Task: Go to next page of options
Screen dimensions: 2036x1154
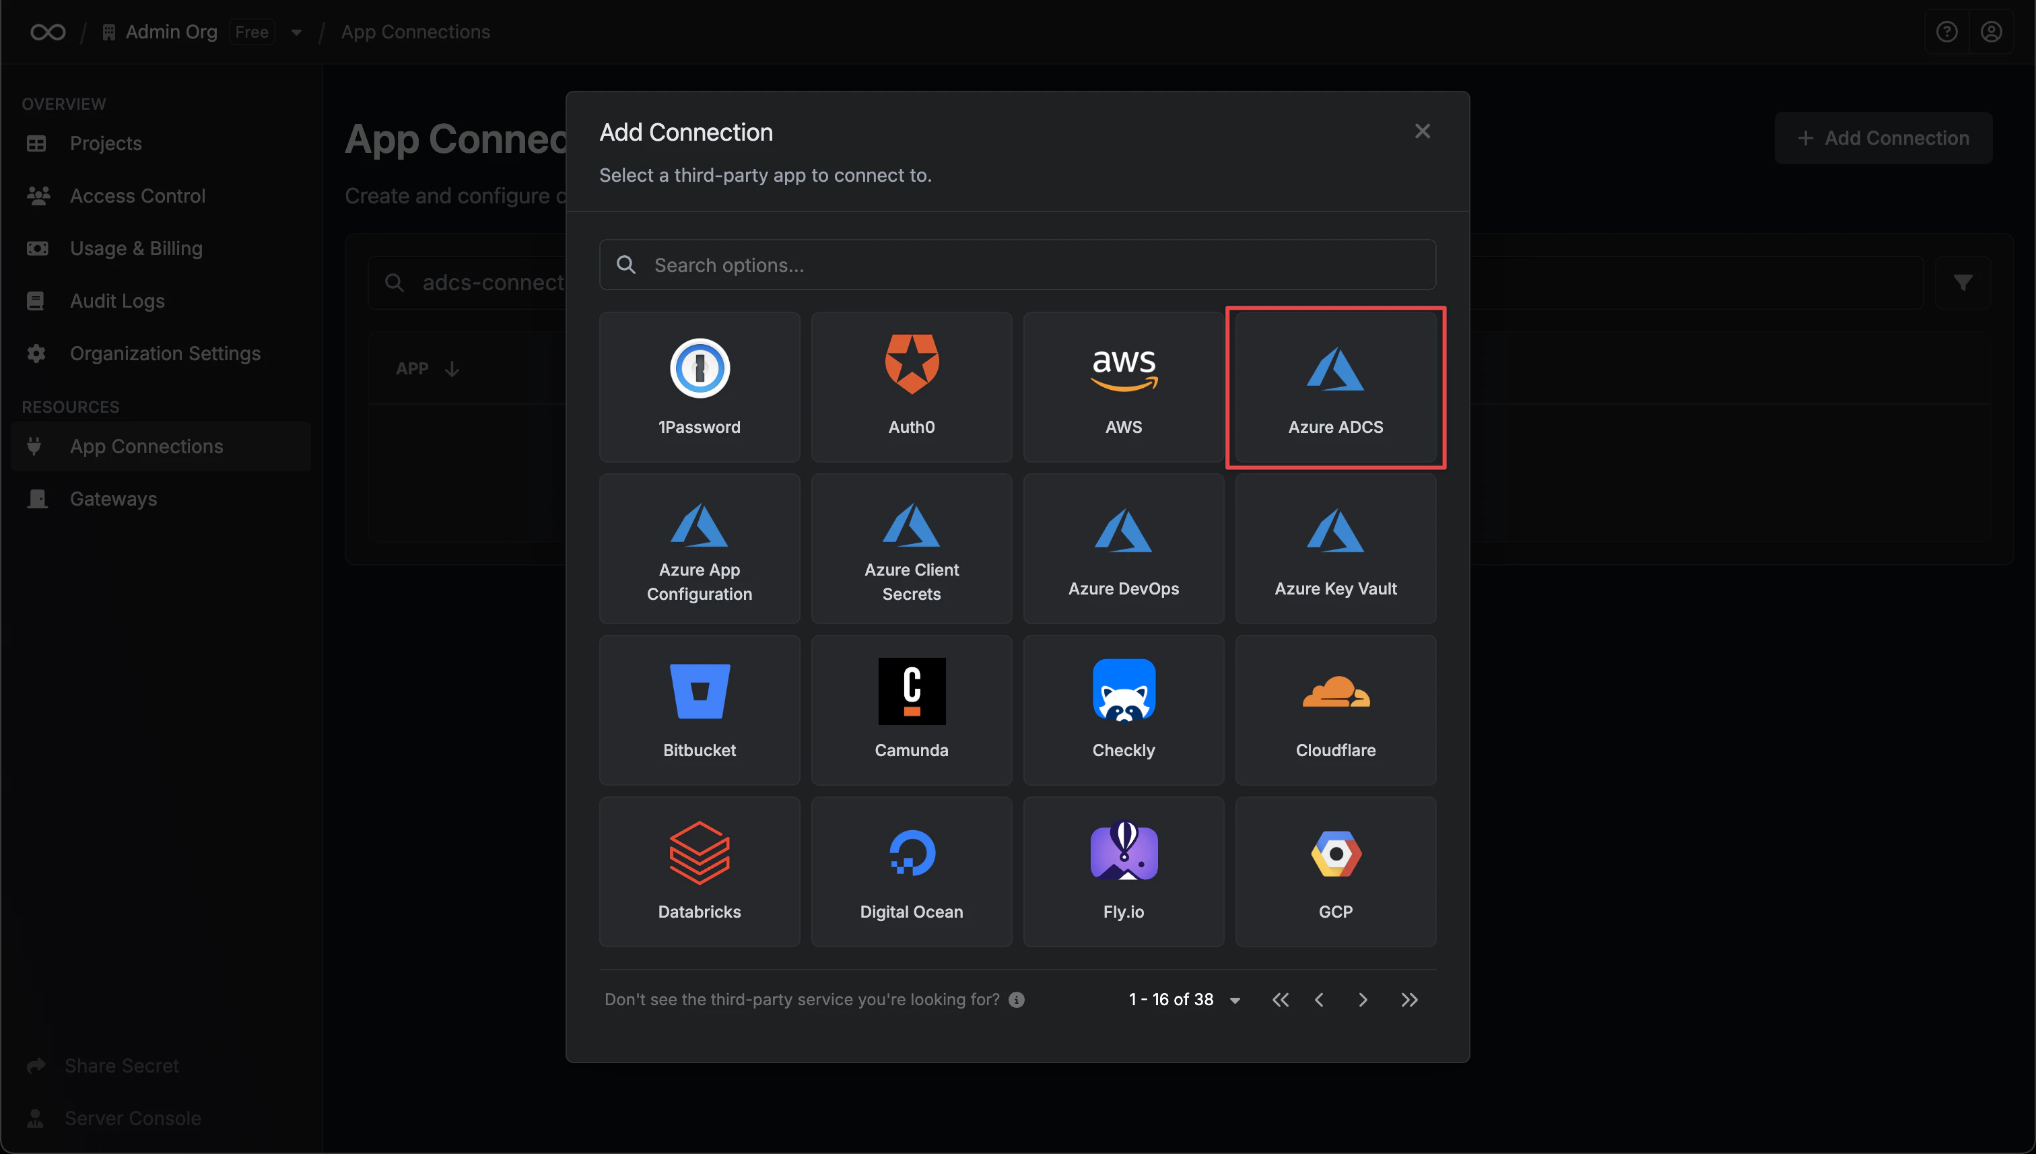Action: click(x=1363, y=1000)
